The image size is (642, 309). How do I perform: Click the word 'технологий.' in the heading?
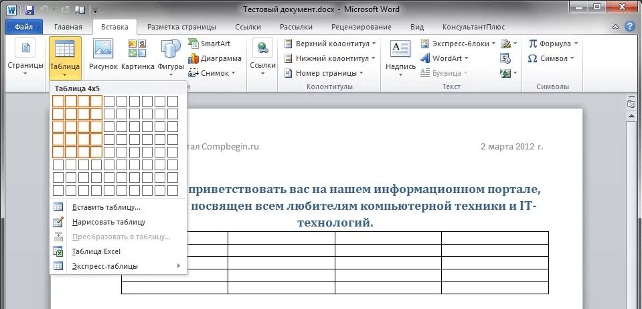point(335,223)
